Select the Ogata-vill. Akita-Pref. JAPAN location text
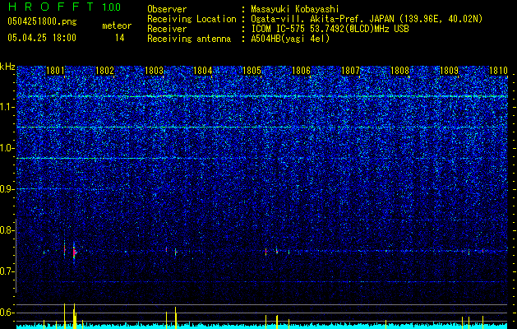This screenshot has width=517, height=329. [367, 19]
